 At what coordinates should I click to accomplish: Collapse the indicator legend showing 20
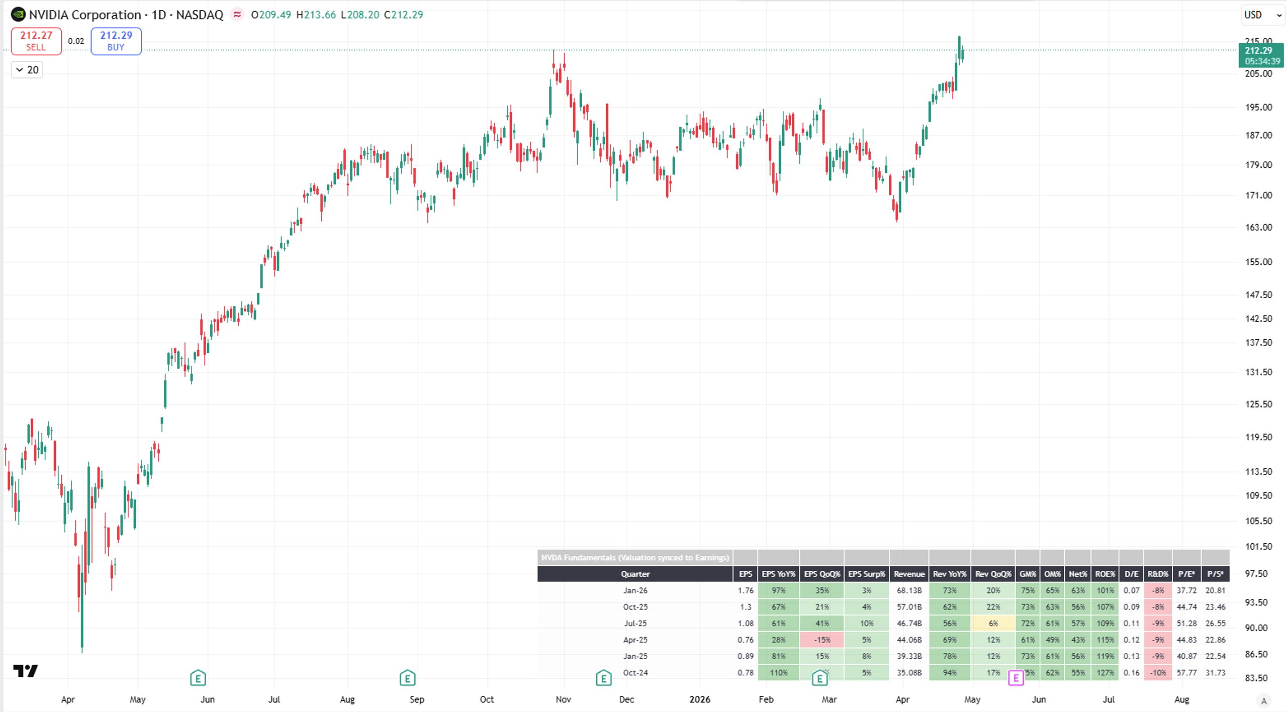click(x=27, y=70)
